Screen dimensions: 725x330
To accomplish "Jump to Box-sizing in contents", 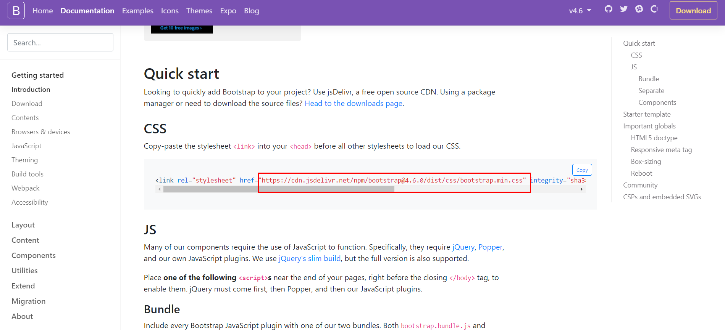I will [x=646, y=161].
